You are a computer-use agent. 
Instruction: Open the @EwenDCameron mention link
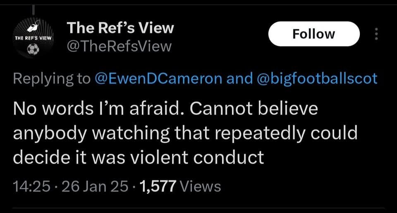tap(158, 78)
